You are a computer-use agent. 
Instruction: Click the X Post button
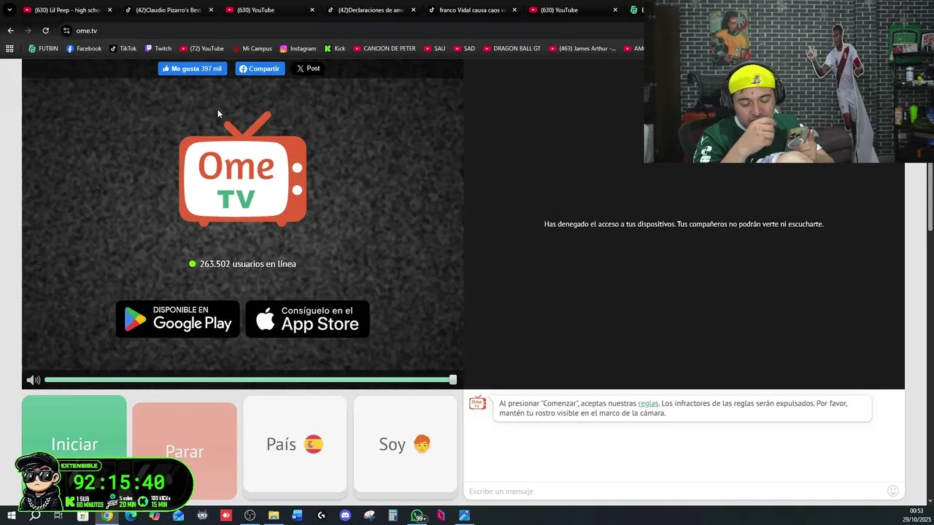308,69
